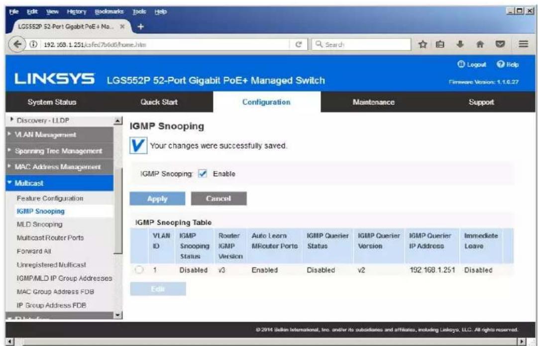Click the IGMP Querier IP Address 192.168.1.251 cell
Screen dimensions: 538x346
click(x=432, y=270)
